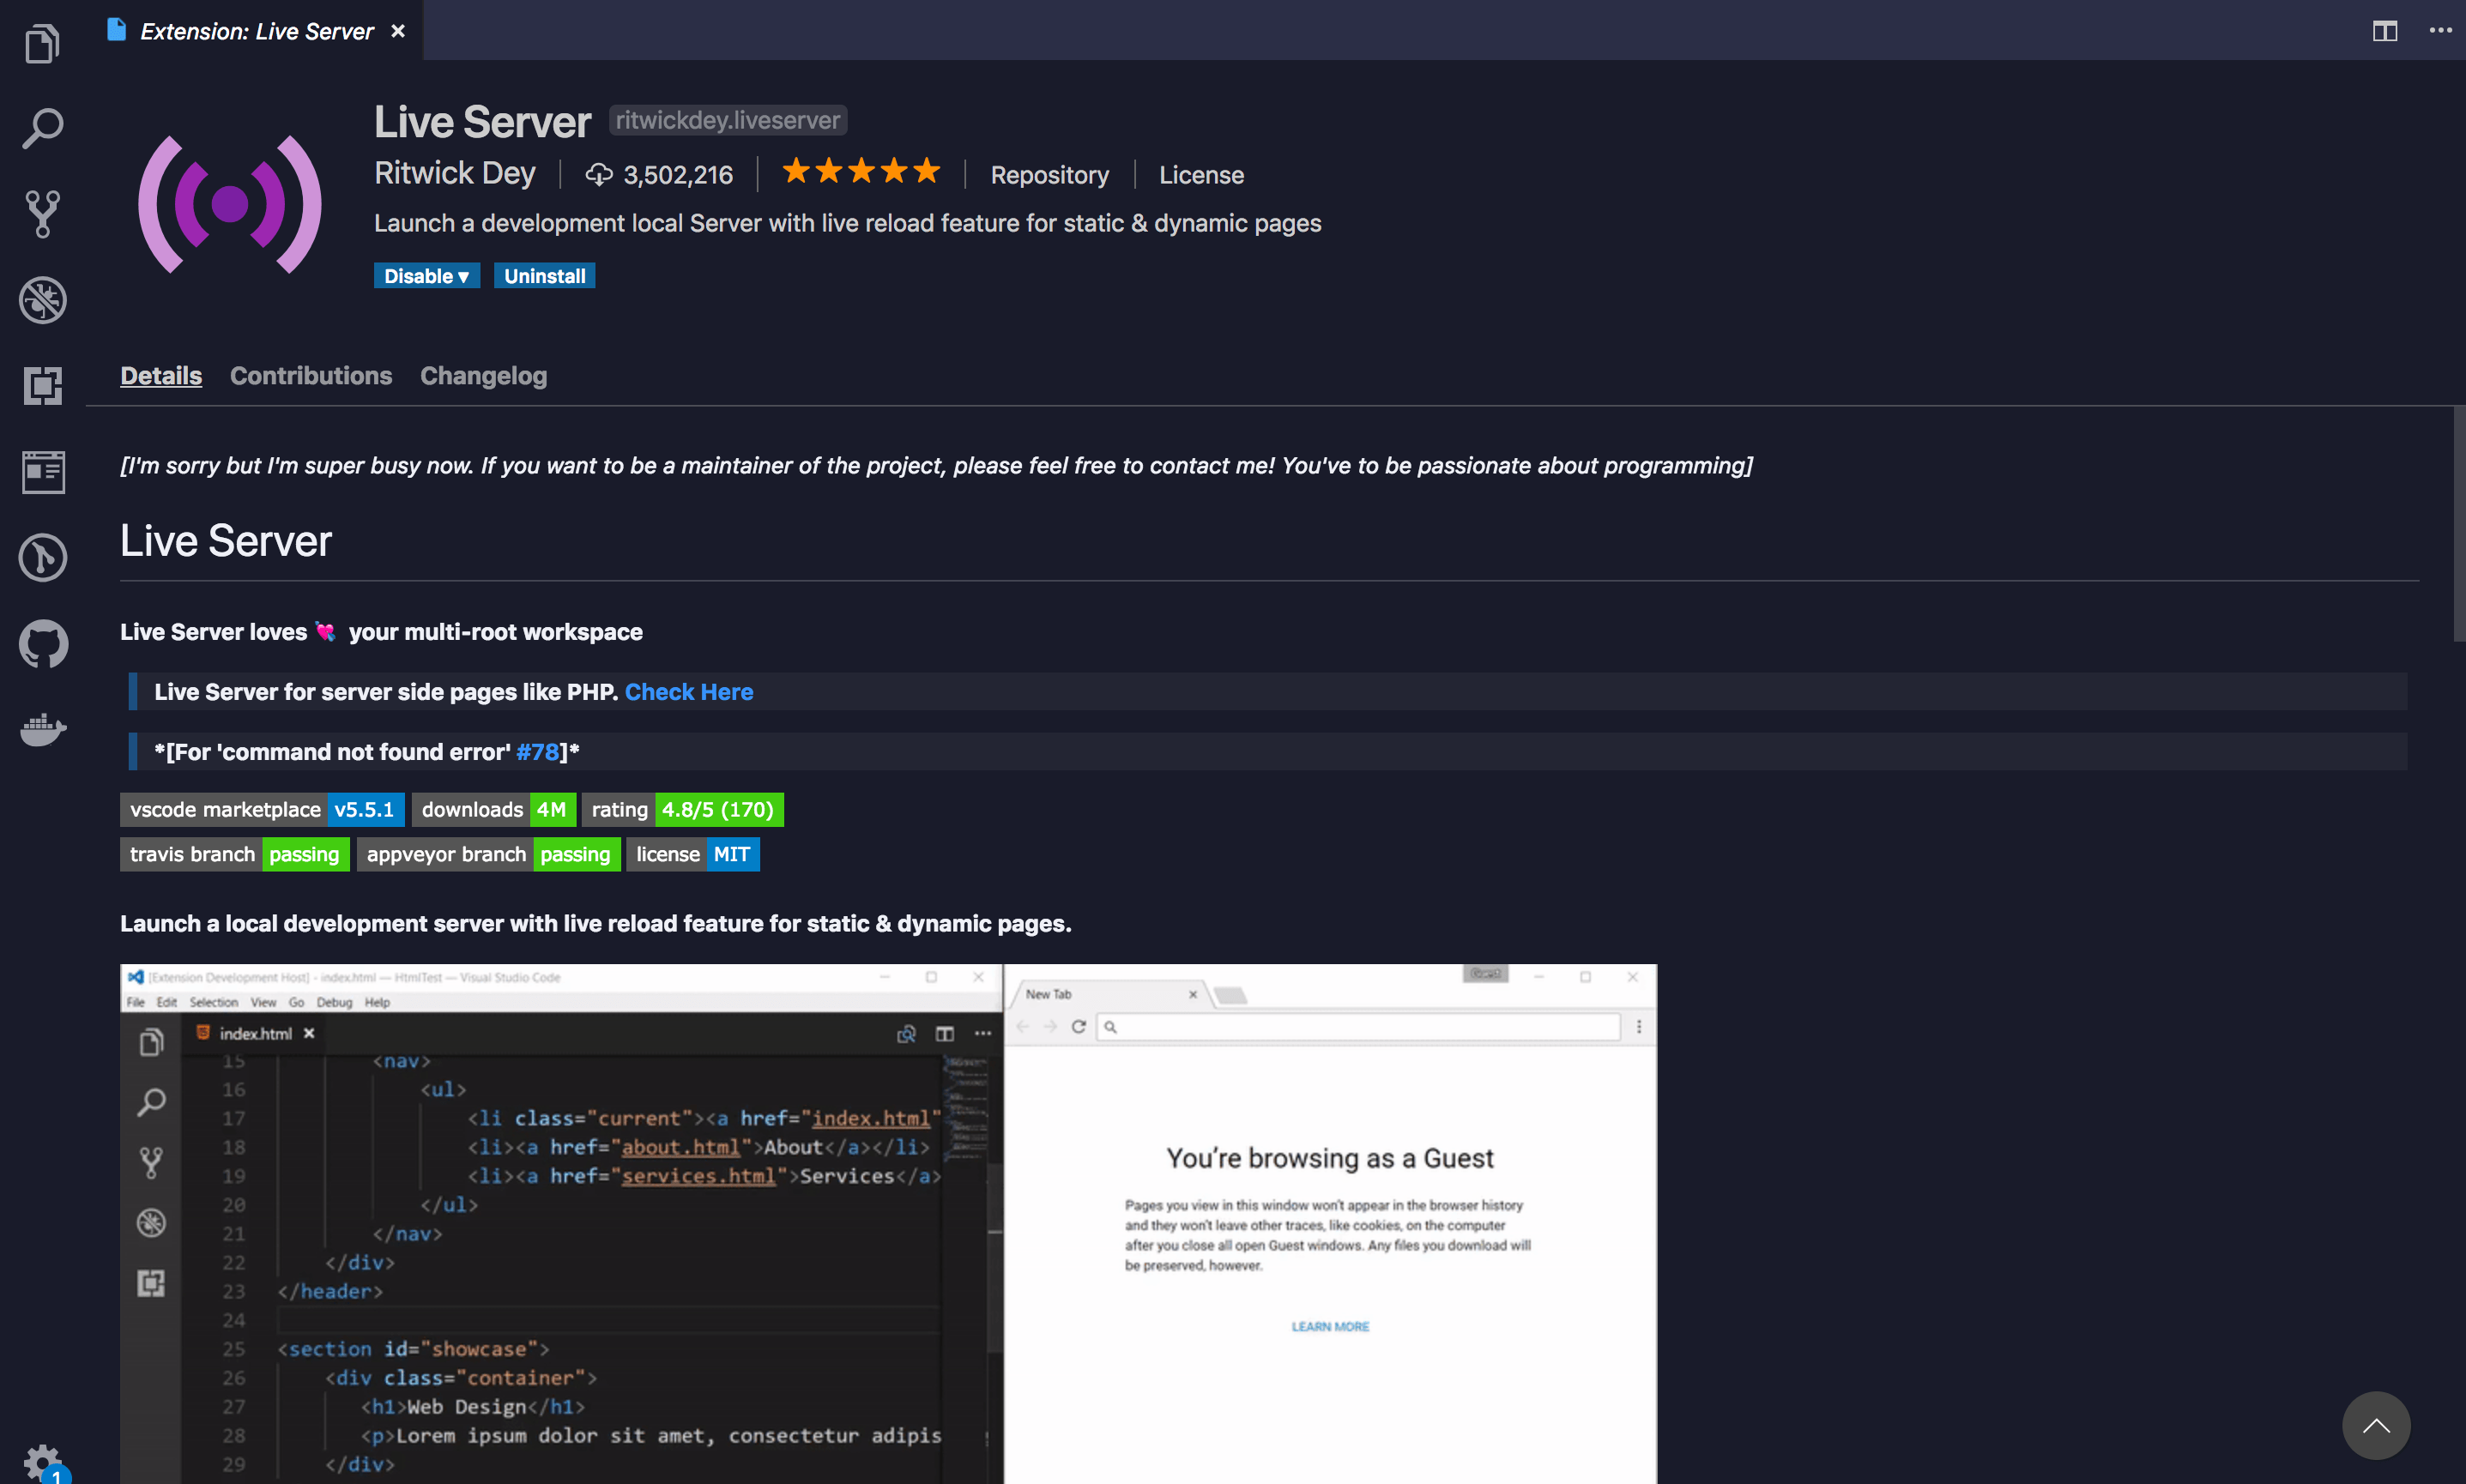Click the Uninstall button

point(544,275)
